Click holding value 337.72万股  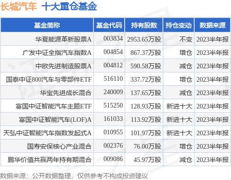146,79
